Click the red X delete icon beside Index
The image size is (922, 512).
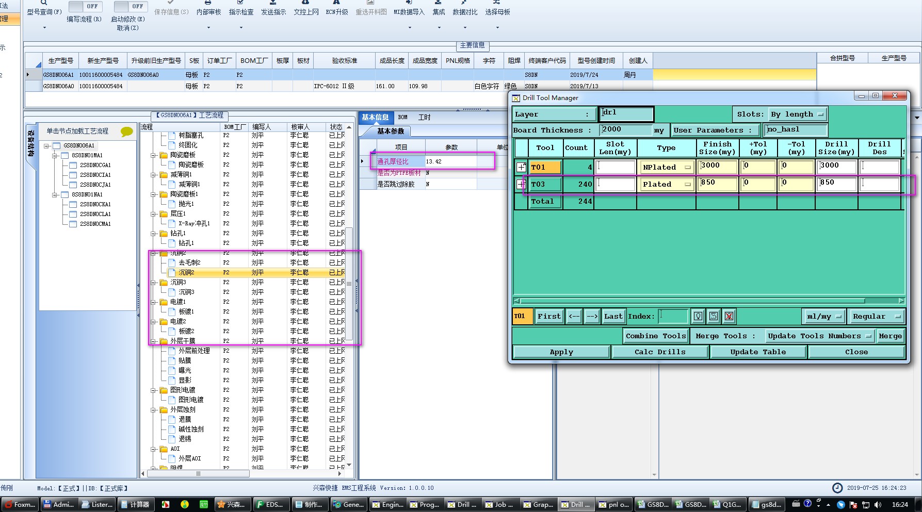[x=729, y=316]
